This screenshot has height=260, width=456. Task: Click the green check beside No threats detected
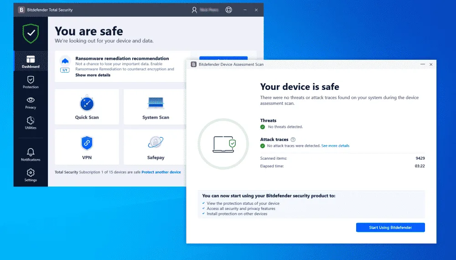263,127
